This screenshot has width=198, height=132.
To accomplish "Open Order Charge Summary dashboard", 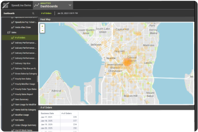I will 26,125.
